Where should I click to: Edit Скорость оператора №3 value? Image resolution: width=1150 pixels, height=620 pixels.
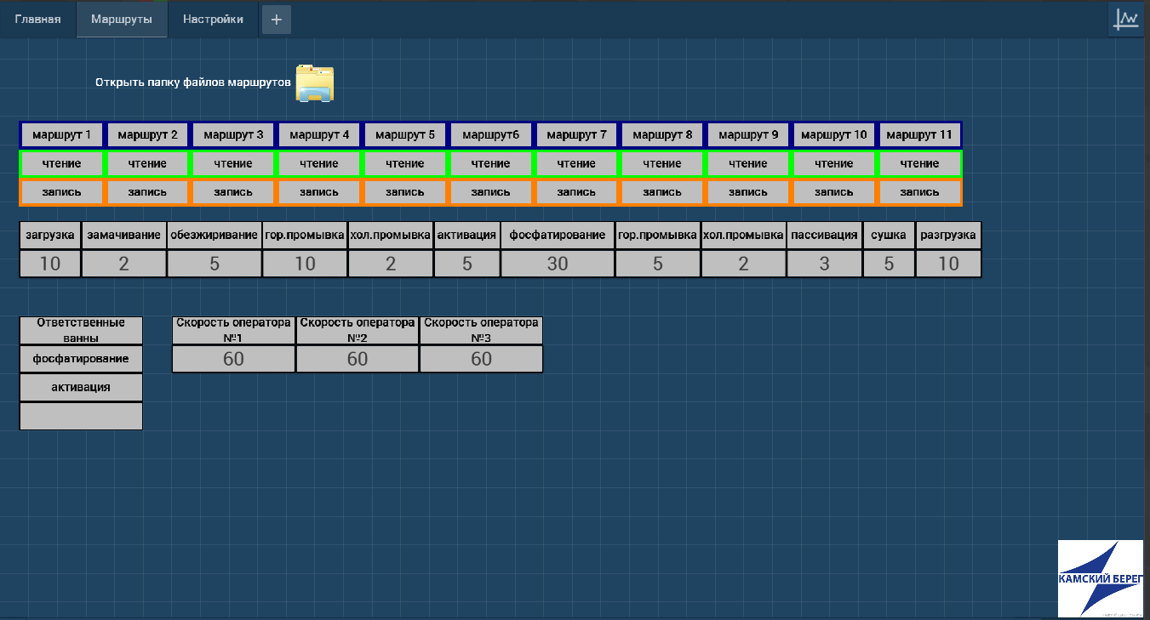481,359
